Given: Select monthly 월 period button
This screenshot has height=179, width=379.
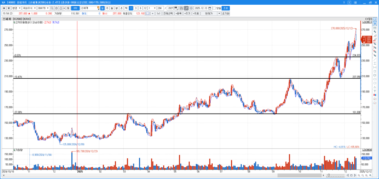Looking at the screenshot, I should coord(112,8).
